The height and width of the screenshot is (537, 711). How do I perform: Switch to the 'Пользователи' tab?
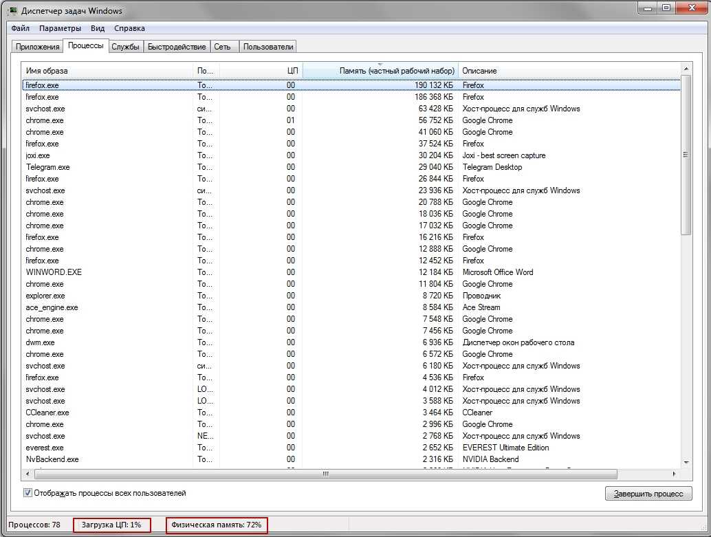268,47
